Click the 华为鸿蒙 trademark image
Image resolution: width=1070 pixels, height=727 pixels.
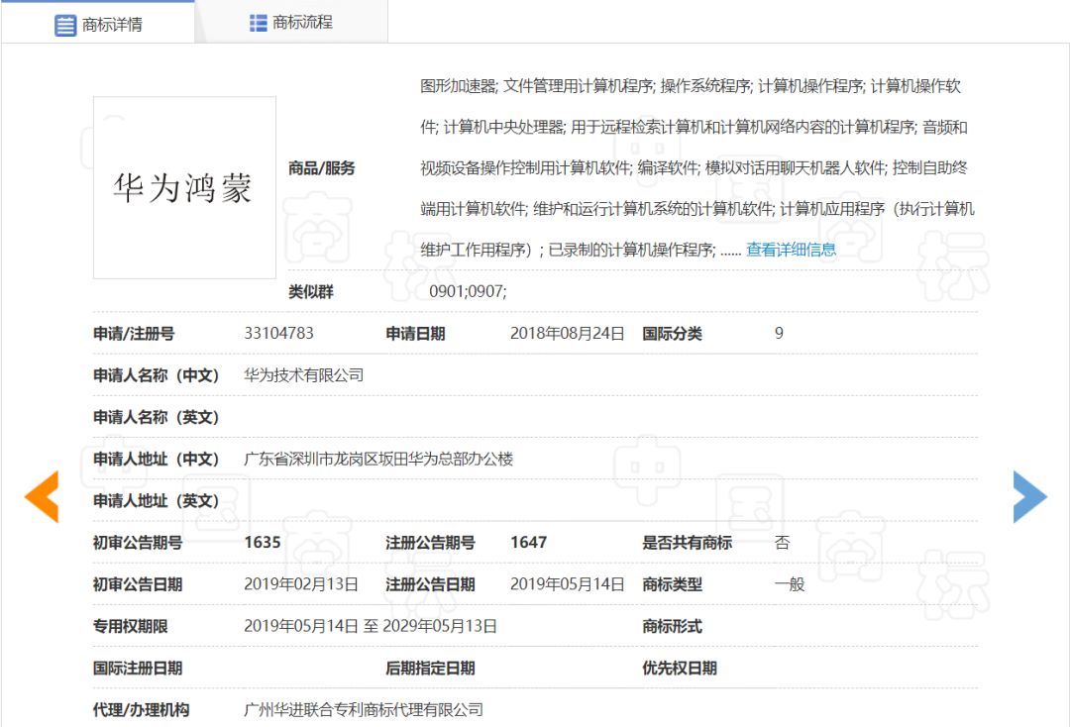(184, 187)
